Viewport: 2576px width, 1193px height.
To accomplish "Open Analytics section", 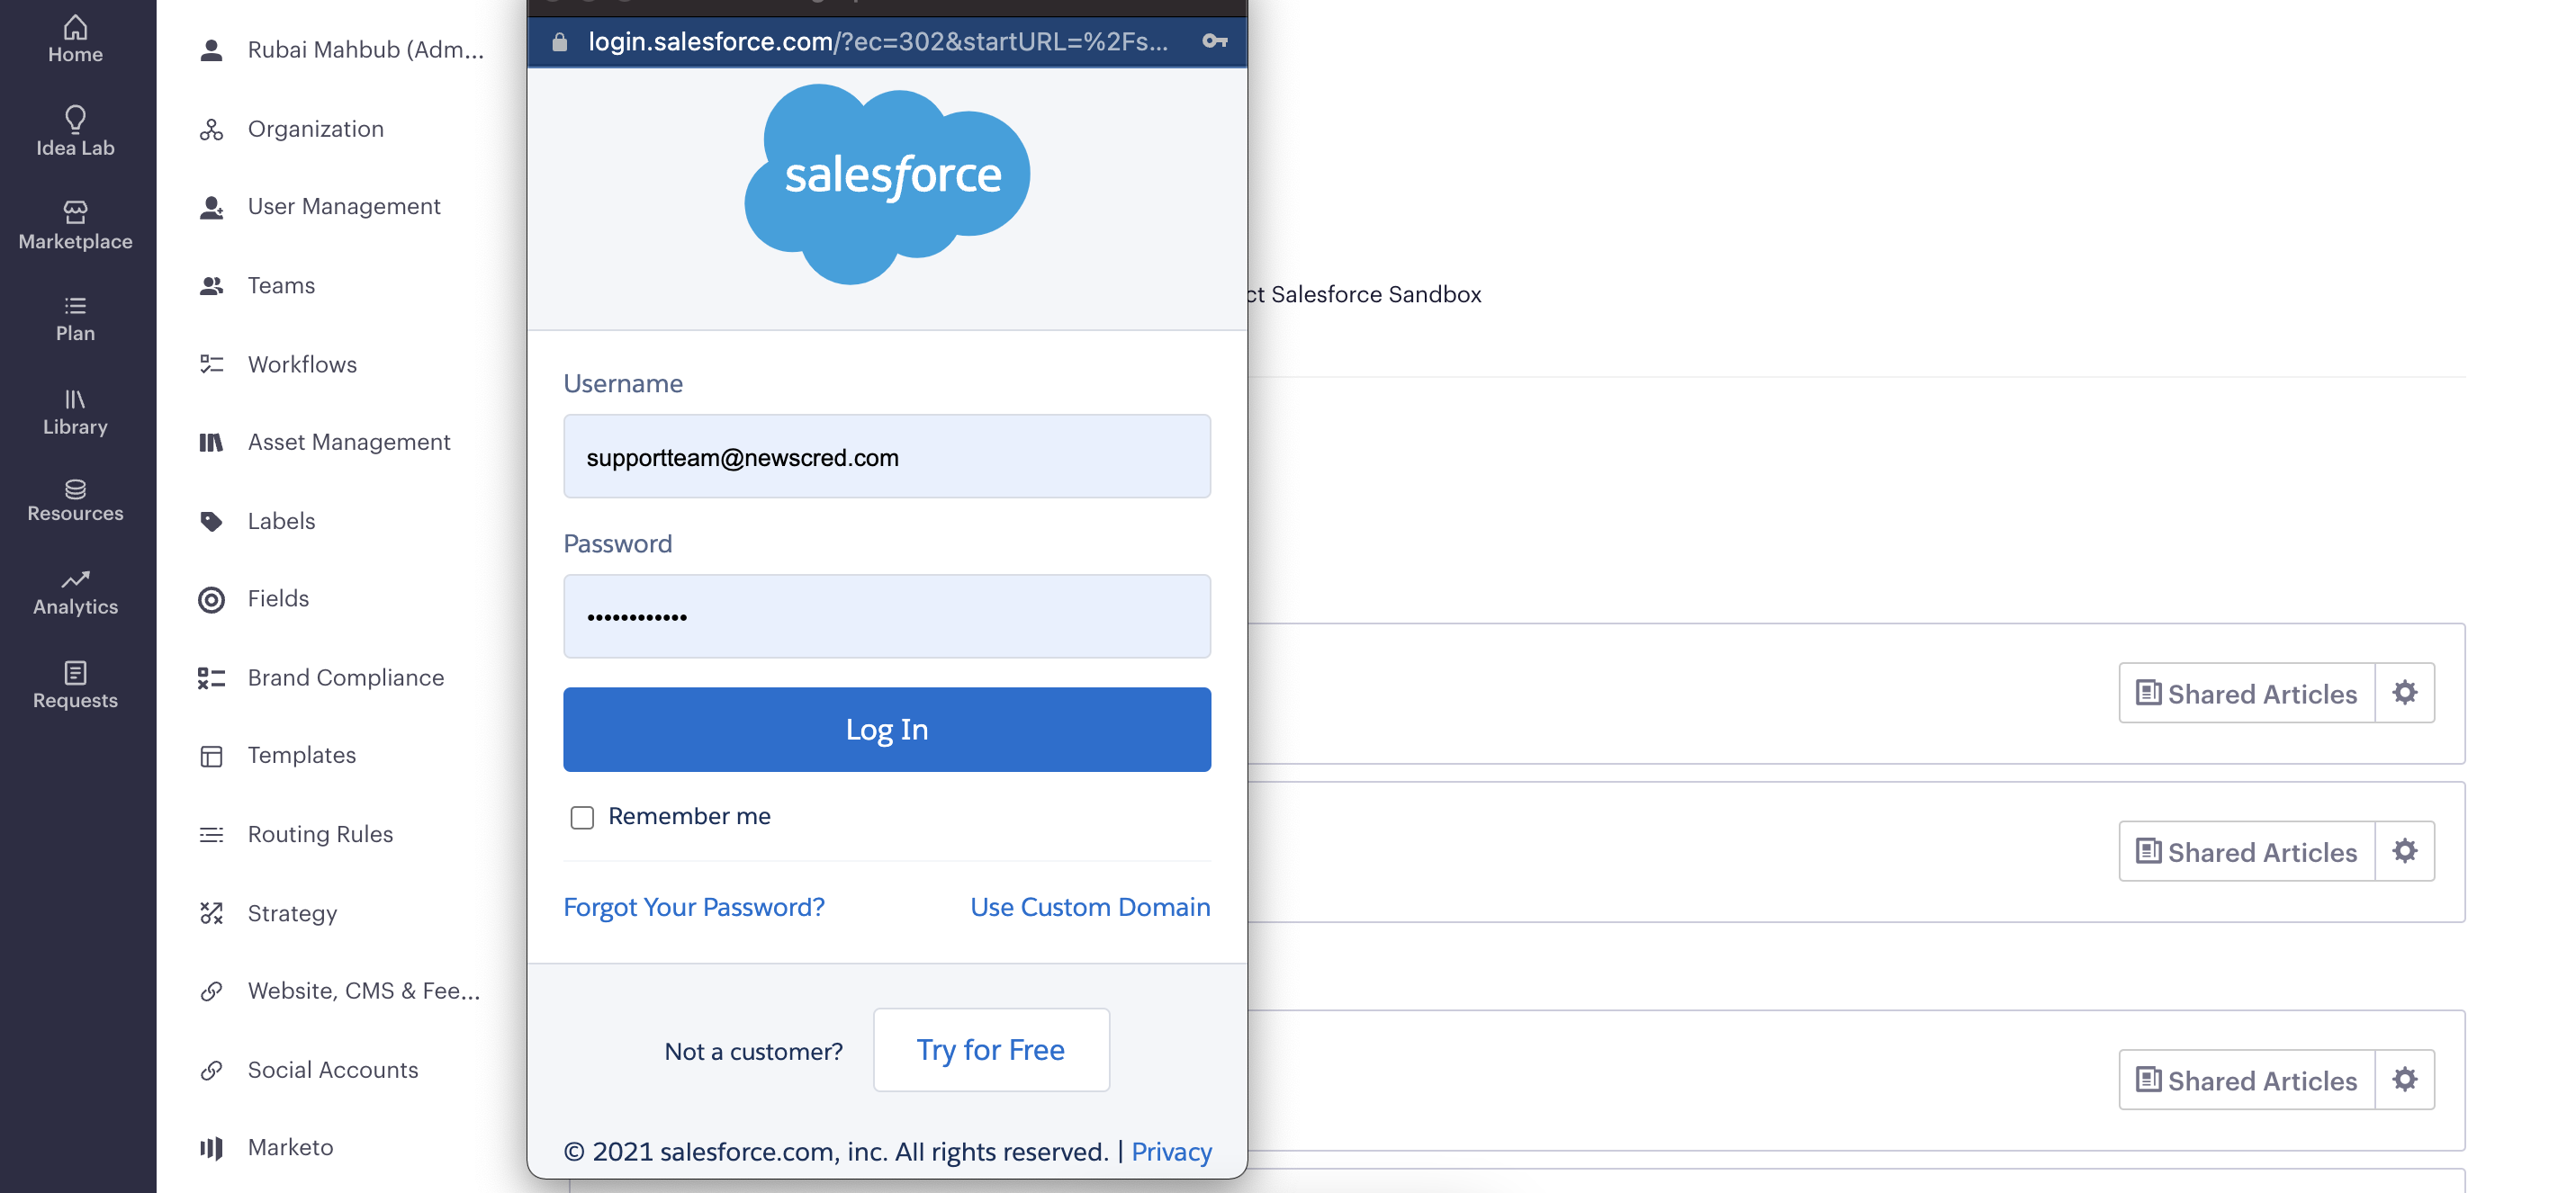I will (75, 593).
